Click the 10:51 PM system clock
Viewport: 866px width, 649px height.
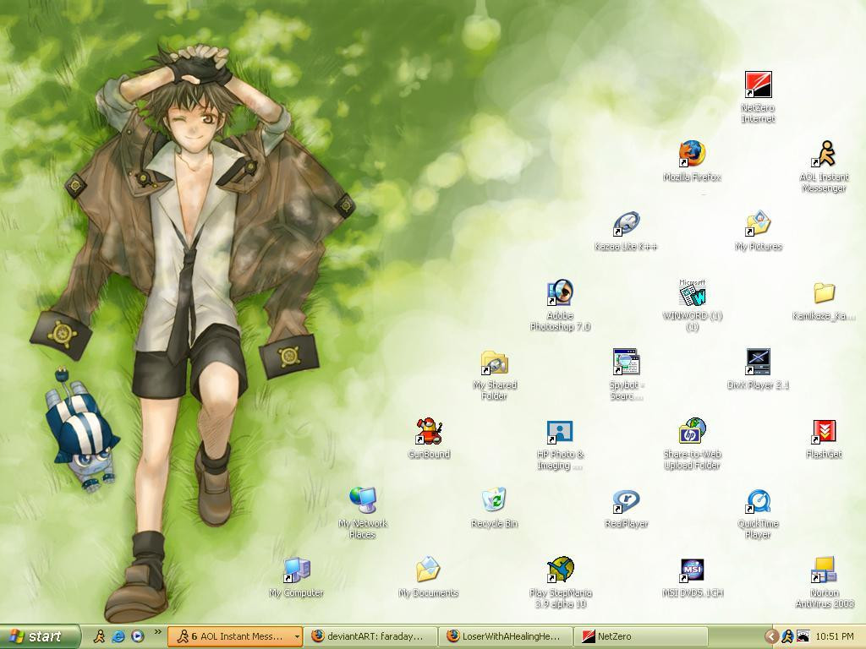(834, 637)
